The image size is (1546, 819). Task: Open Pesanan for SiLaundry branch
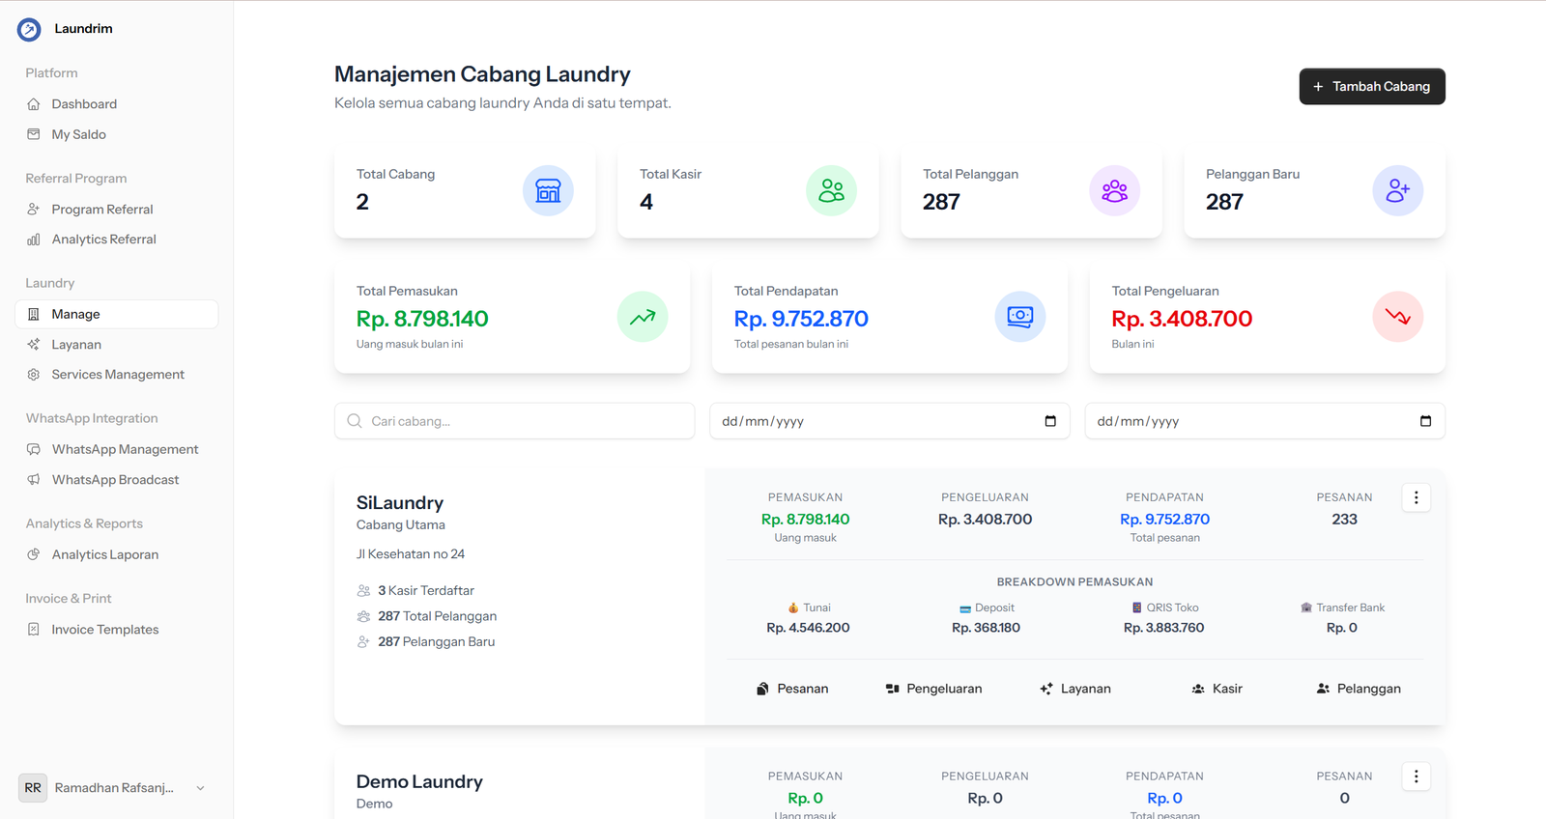(x=792, y=689)
